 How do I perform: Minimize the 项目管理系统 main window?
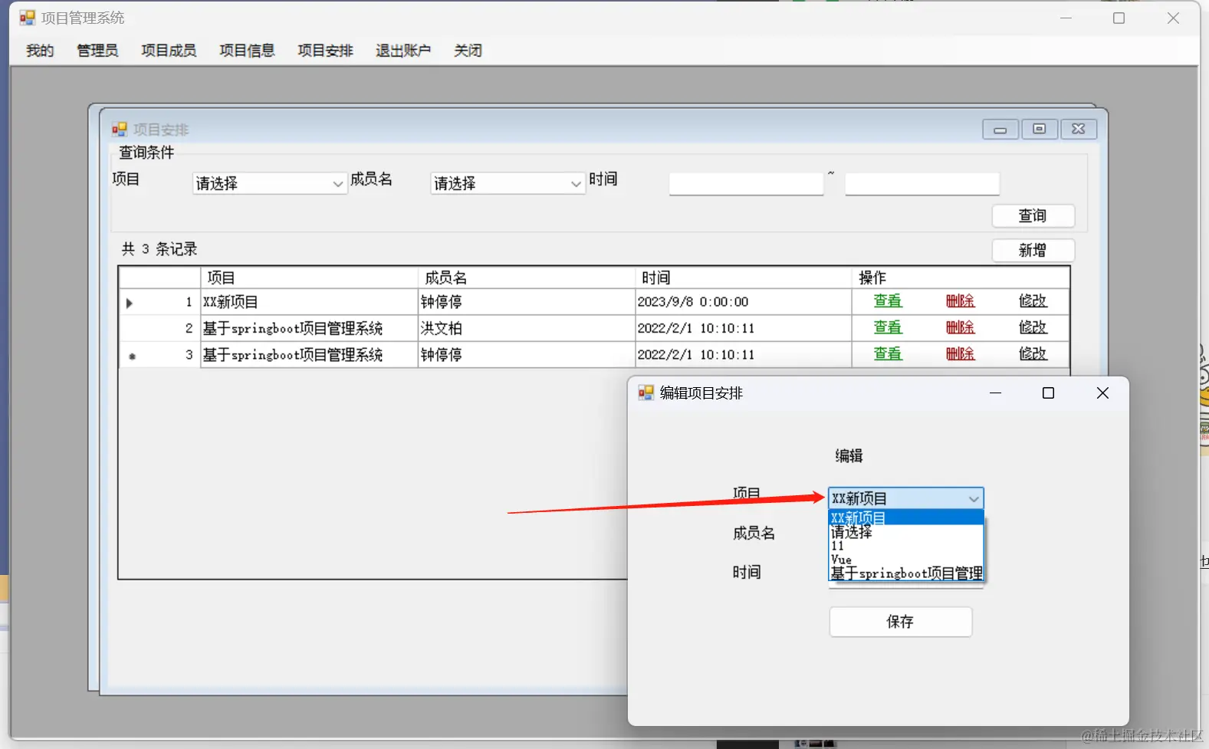[x=1066, y=18]
